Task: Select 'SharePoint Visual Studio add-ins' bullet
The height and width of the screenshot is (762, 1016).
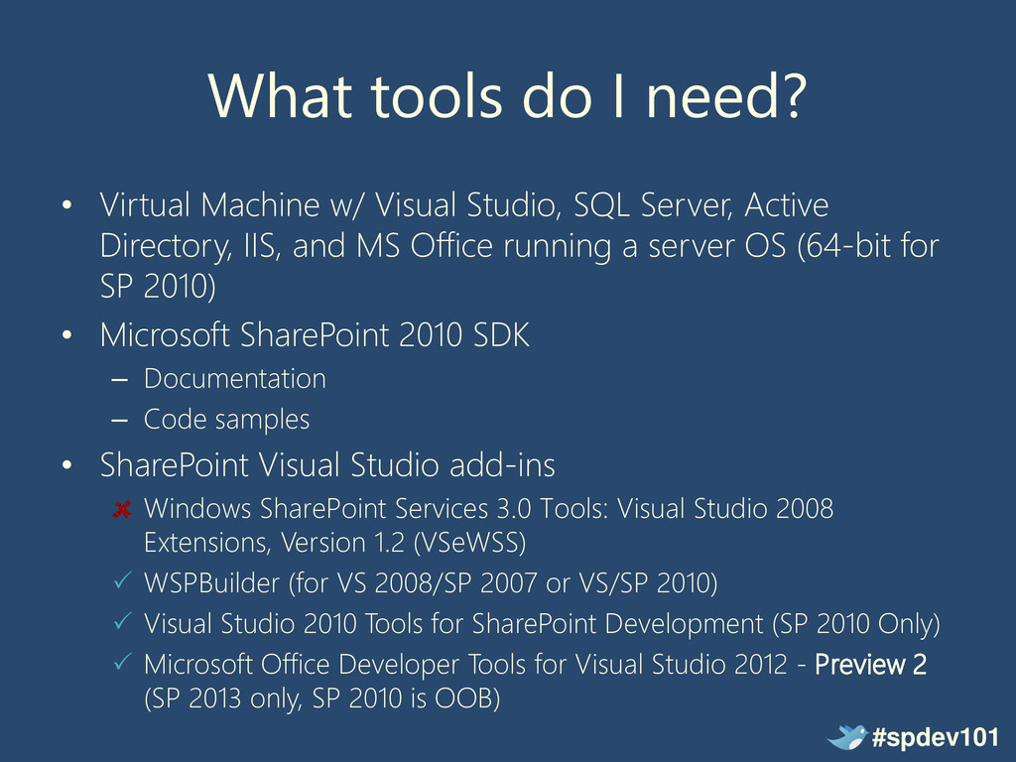Action: [x=327, y=465]
